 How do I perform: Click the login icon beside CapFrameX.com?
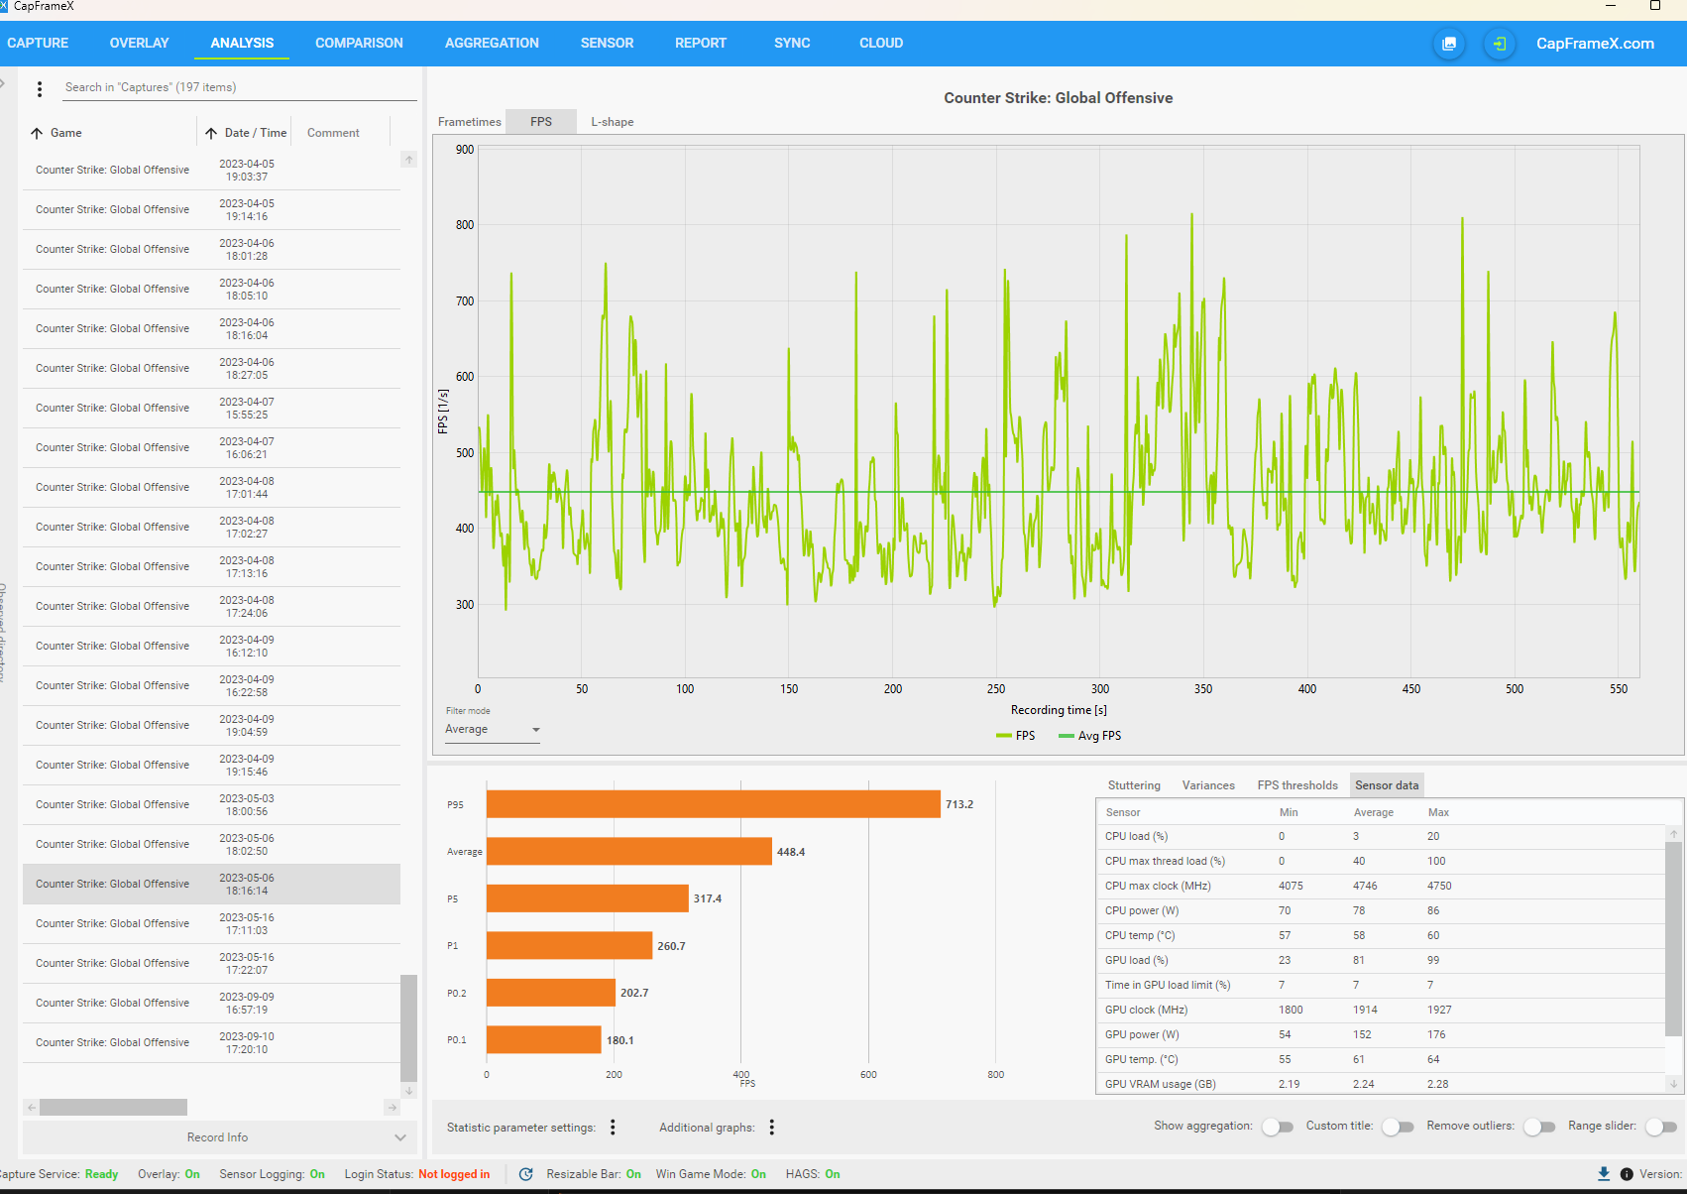1500,44
